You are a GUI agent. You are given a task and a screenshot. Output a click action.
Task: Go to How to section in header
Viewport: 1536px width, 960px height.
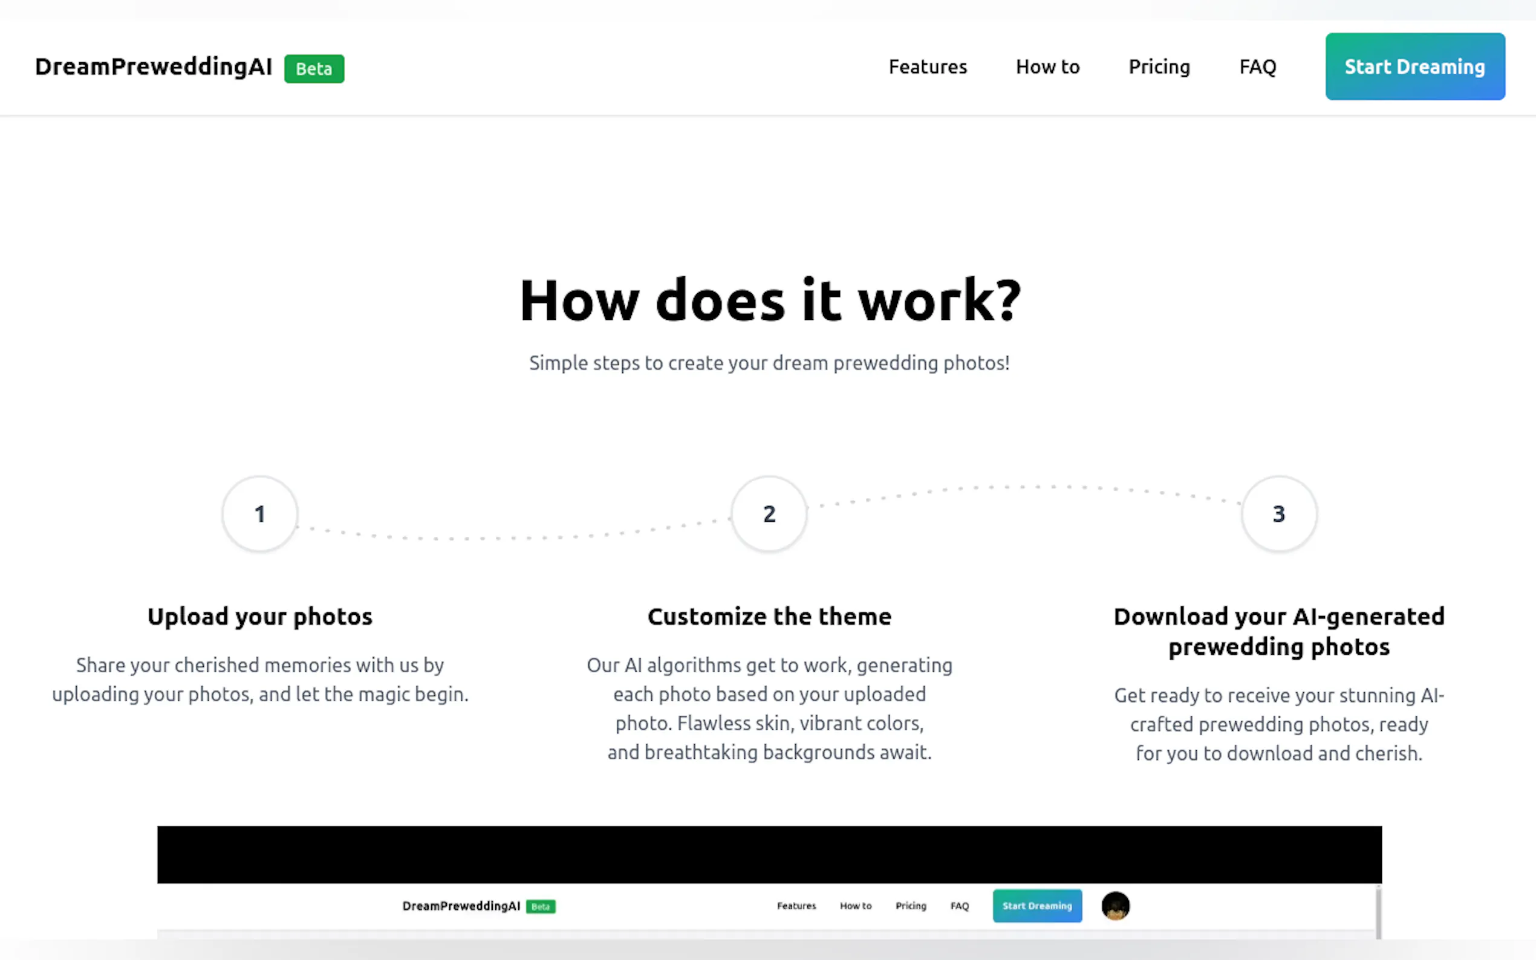point(1047,66)
